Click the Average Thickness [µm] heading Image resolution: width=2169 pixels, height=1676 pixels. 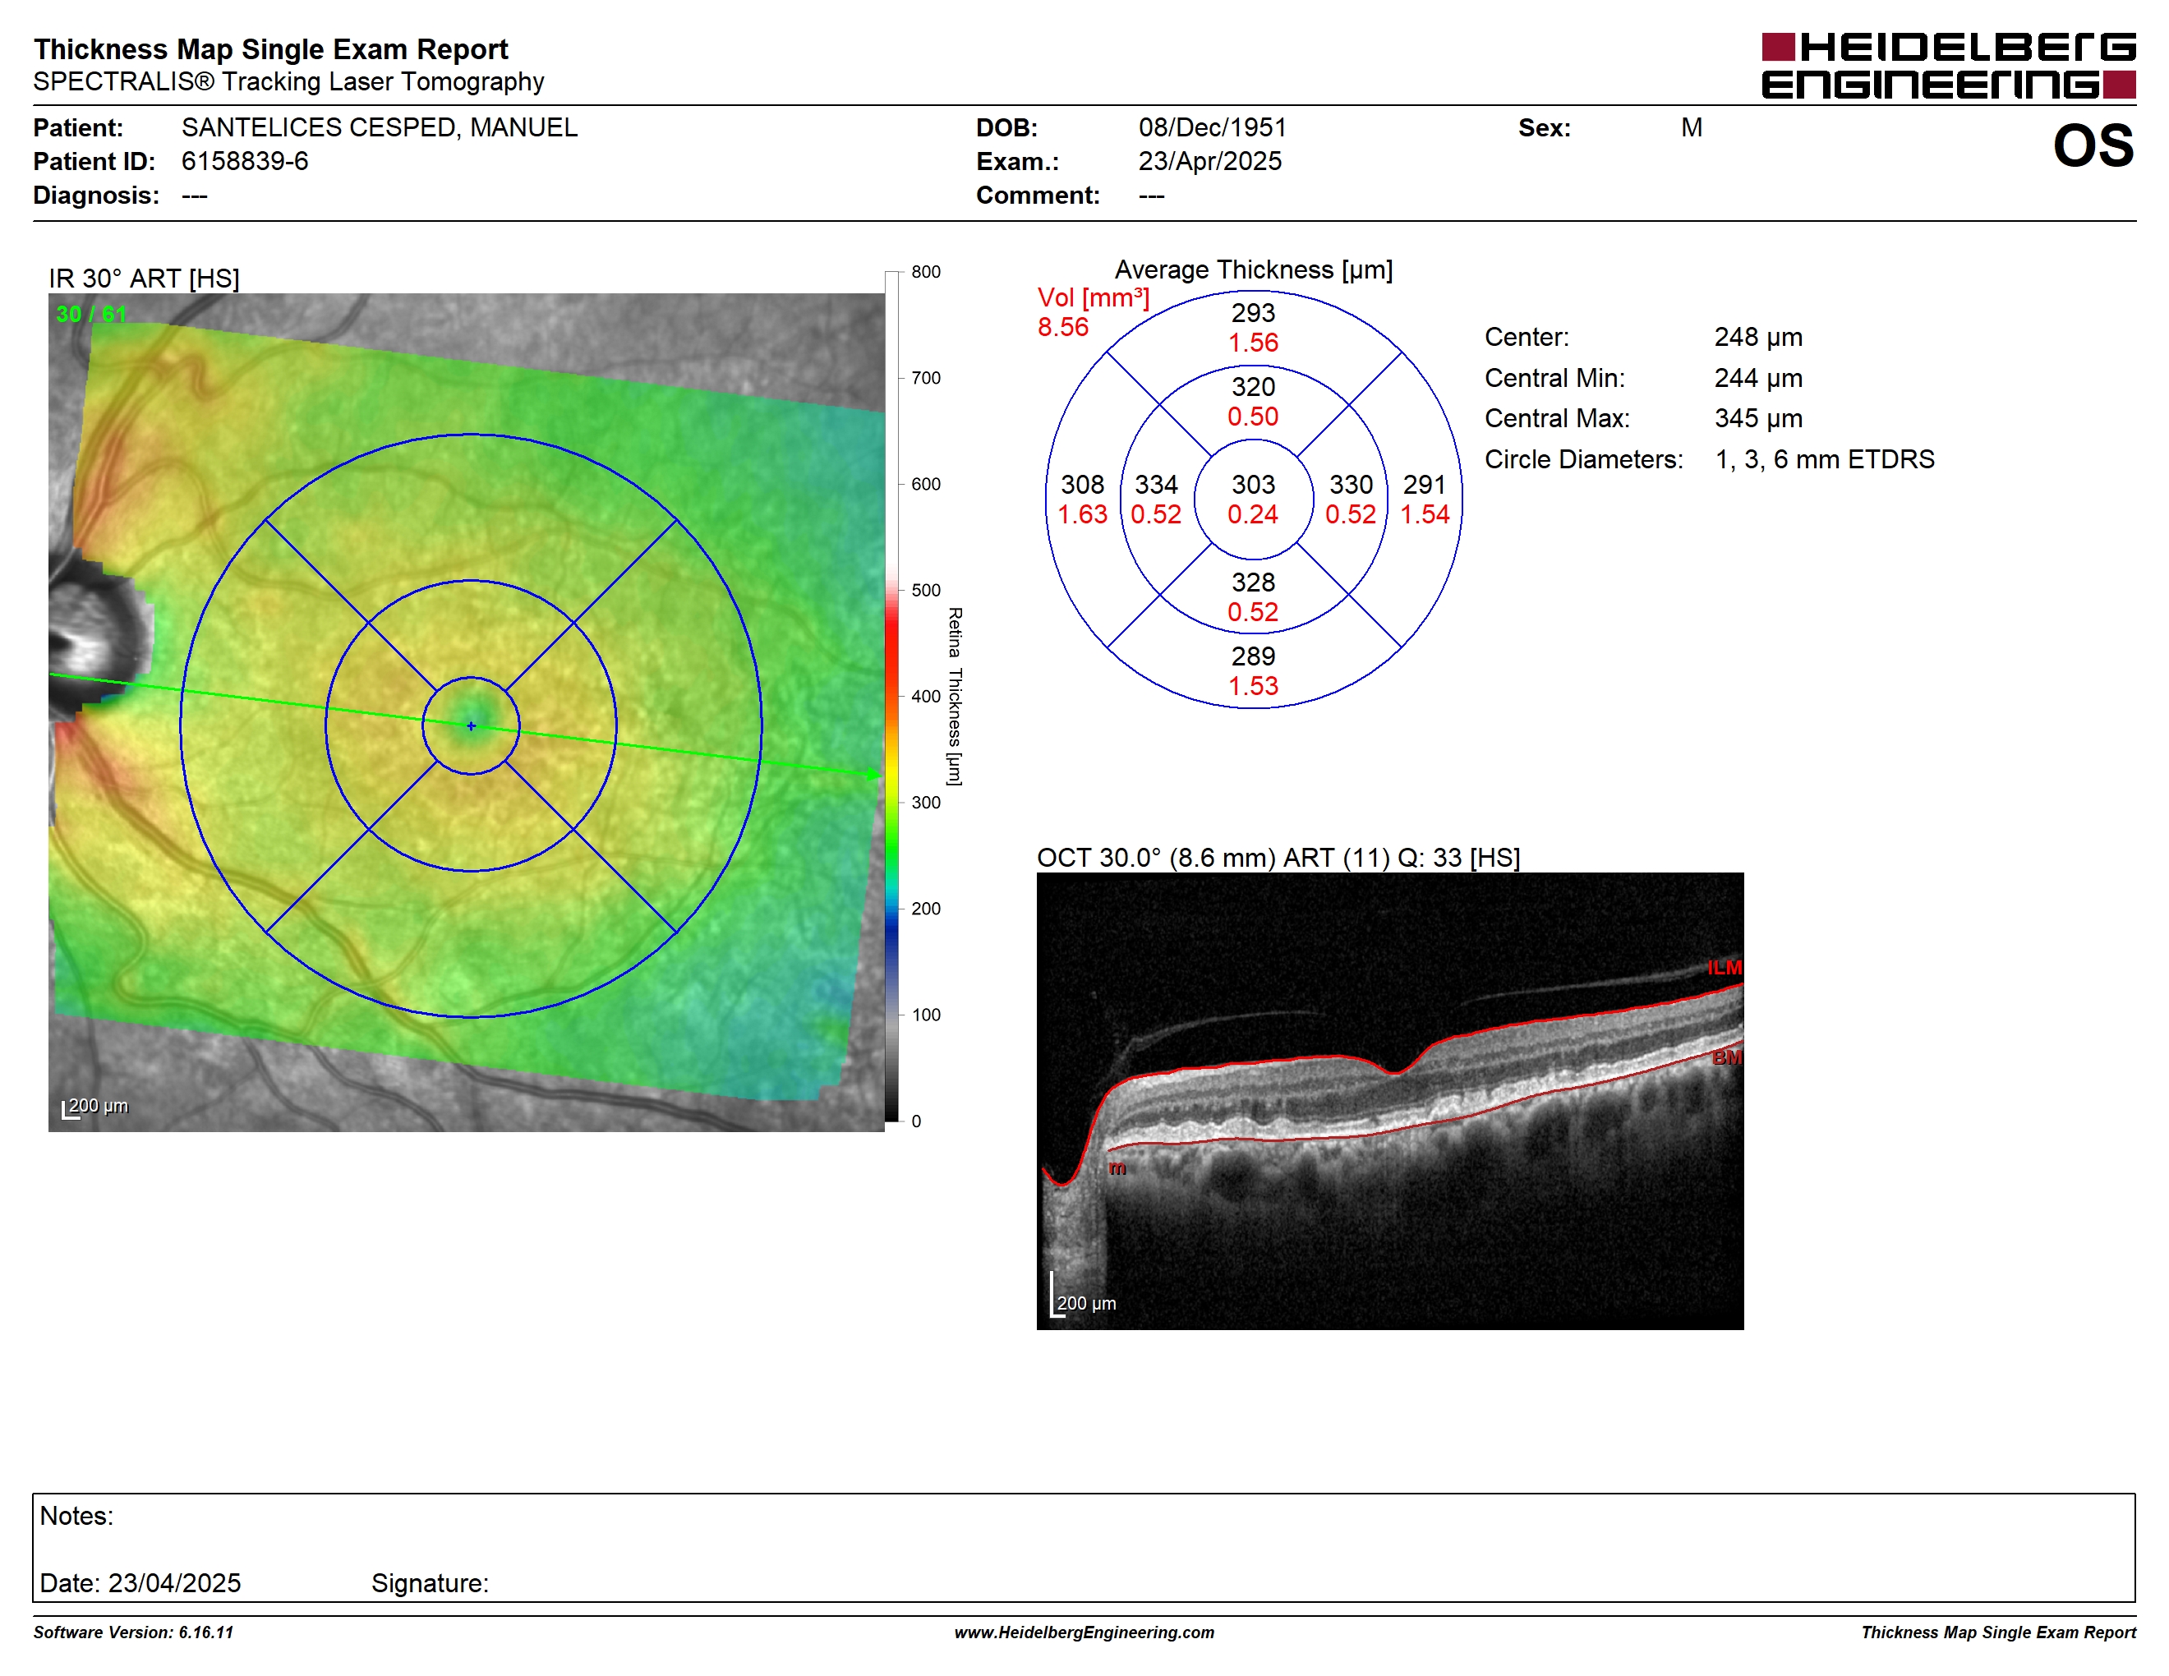[x=1253, y=270]
